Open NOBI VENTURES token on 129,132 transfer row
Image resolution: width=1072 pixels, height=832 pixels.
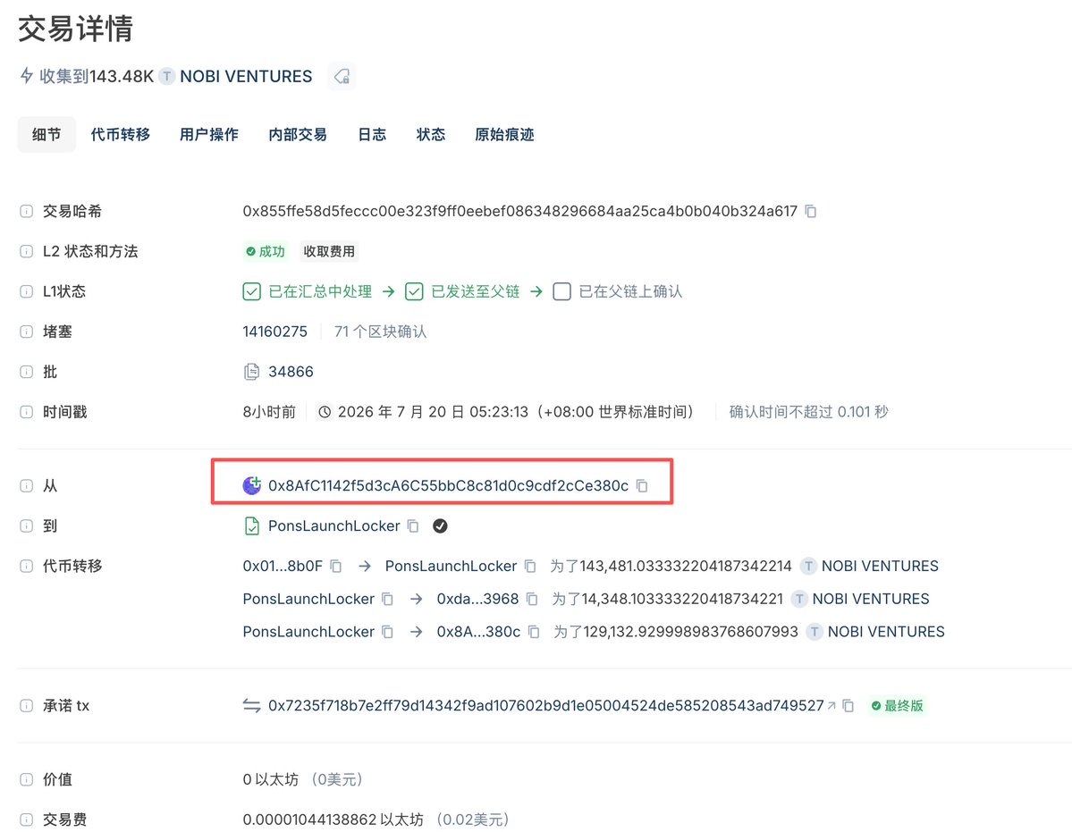tap(886, 632)
